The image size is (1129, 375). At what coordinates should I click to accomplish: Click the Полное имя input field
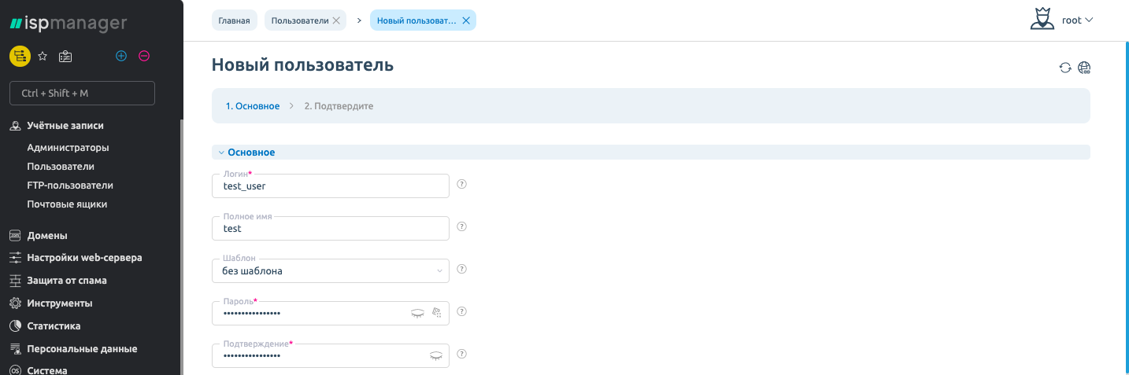(331, 228)
